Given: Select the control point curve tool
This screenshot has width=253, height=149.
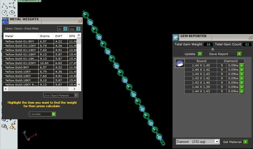Looking at the screenshot, I should [12, 5].
